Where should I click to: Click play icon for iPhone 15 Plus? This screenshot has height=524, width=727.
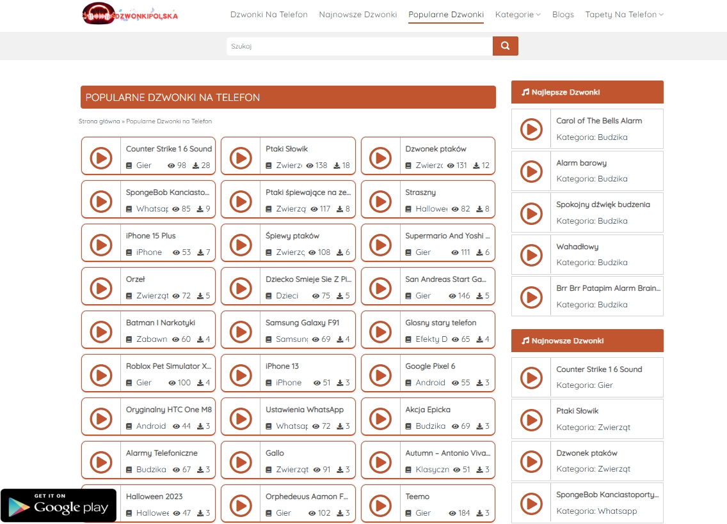[101, 245]
